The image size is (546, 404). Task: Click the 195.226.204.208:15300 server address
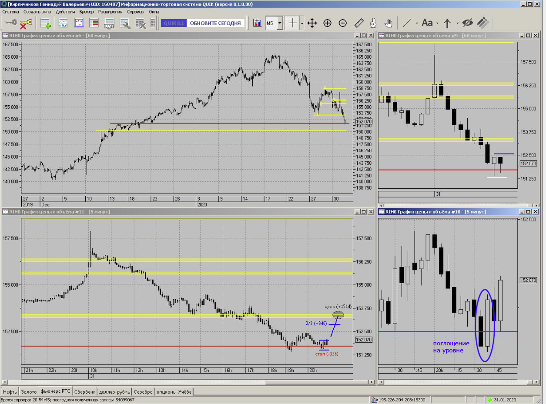click(x=402, y=399)
